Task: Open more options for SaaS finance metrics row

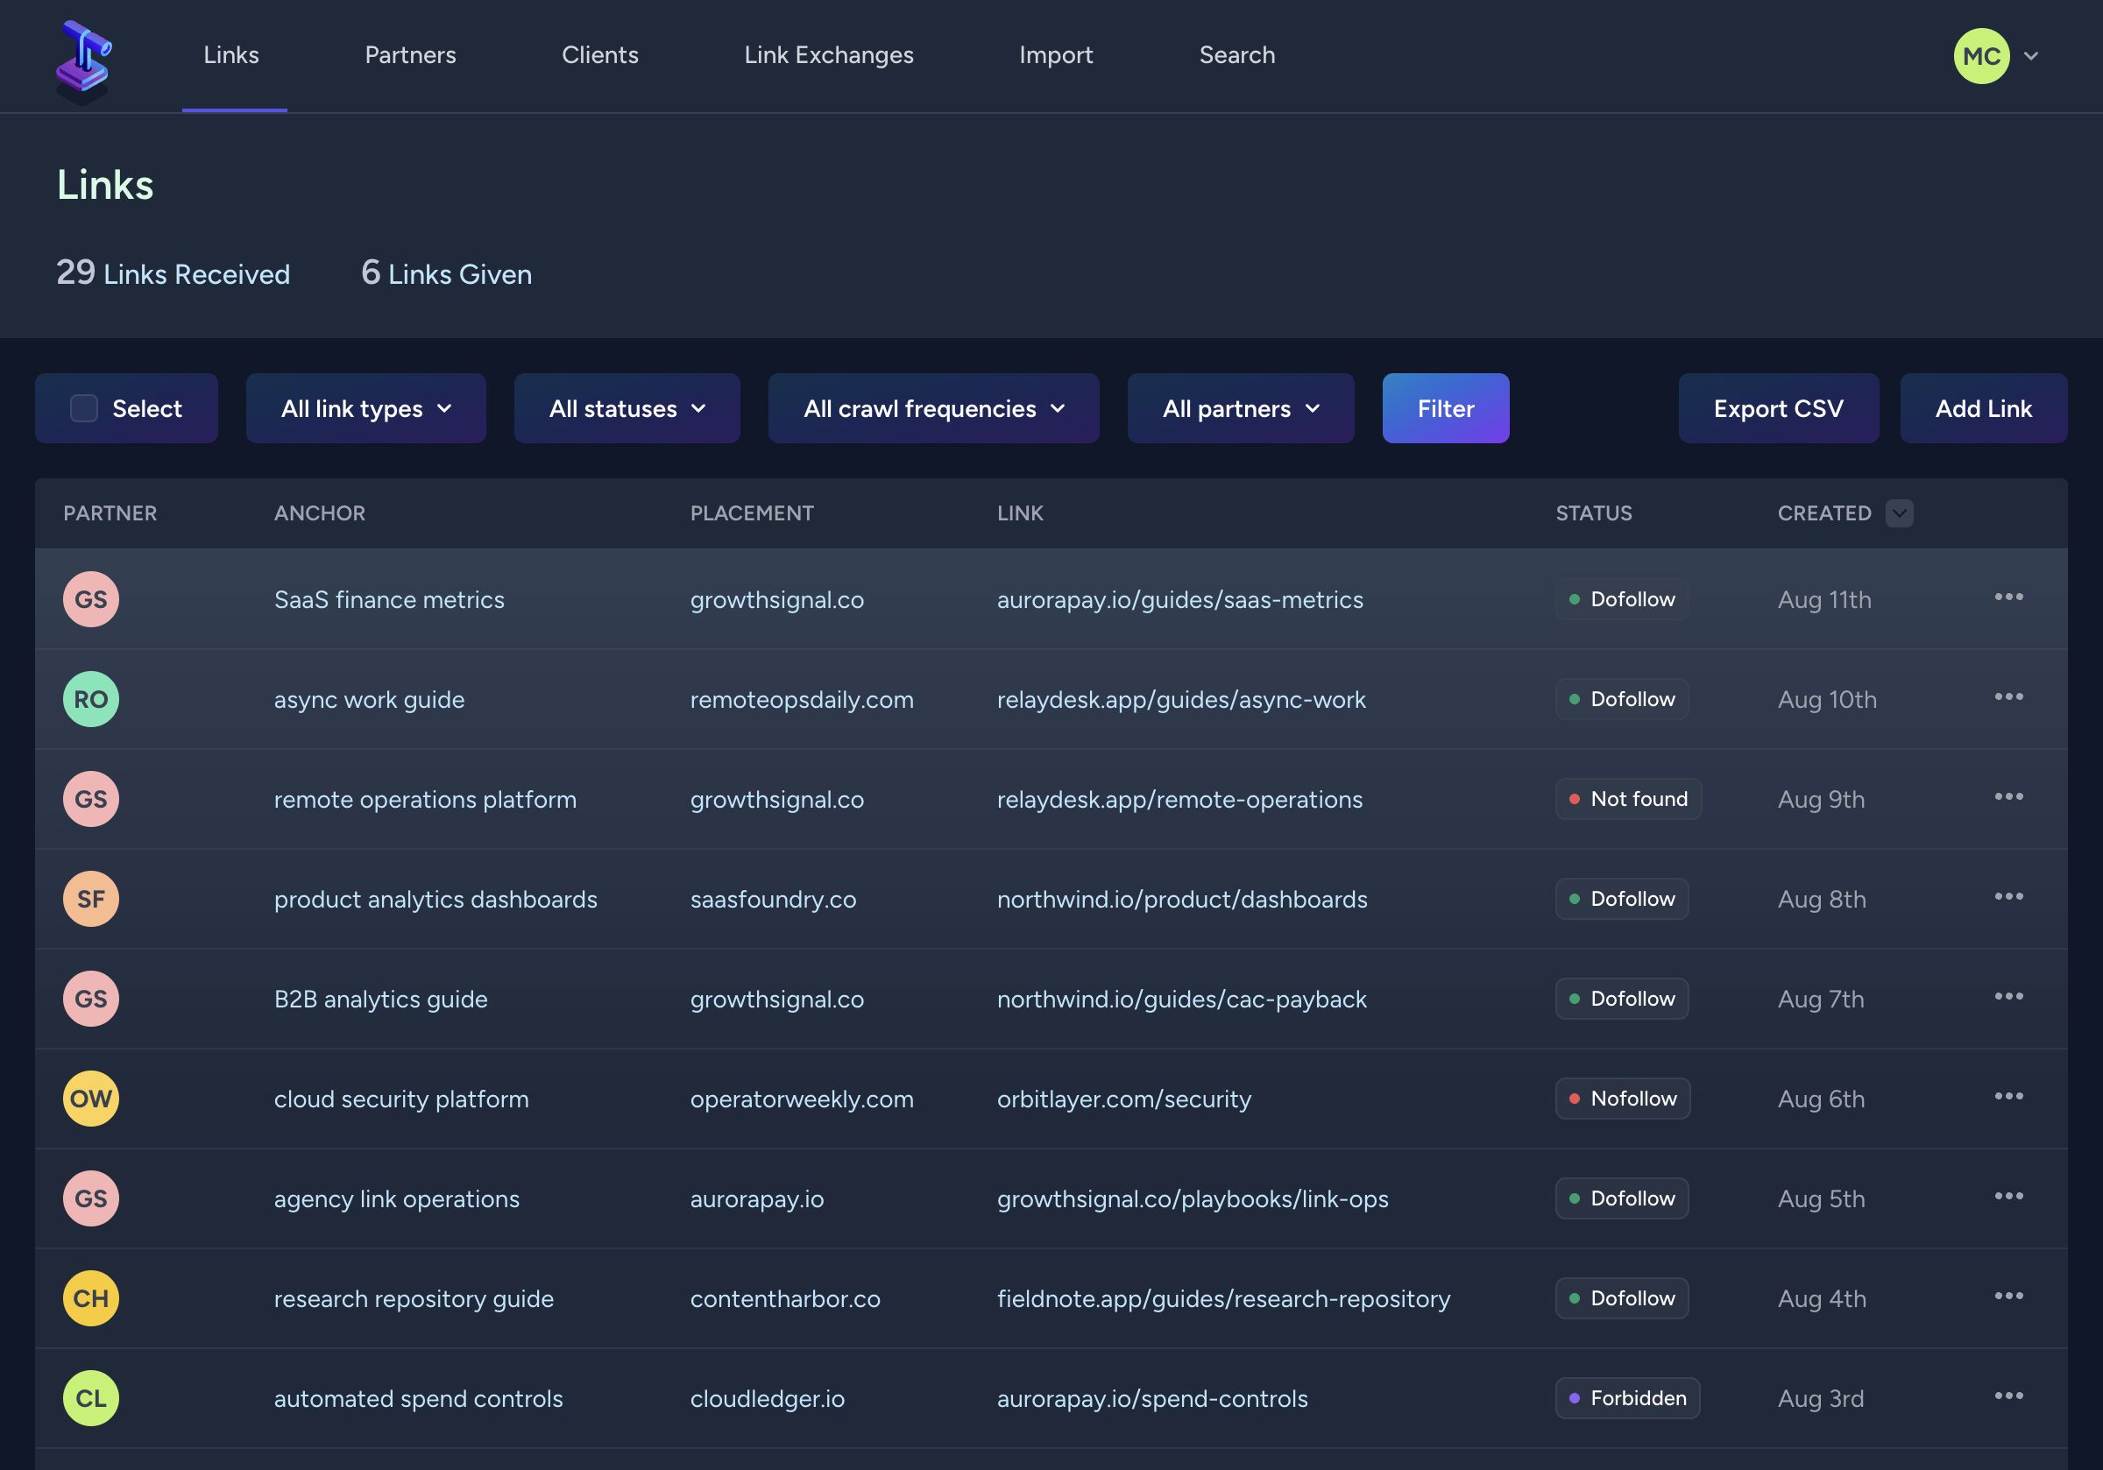Action: pyautogui.click(x=2007, y=597)
